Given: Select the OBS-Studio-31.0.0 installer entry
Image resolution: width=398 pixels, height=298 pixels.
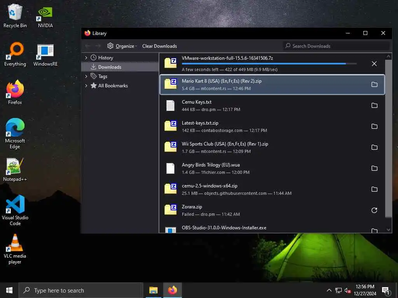Looking at the screenshot, I should pyautogui.click(x=272, y=228).
